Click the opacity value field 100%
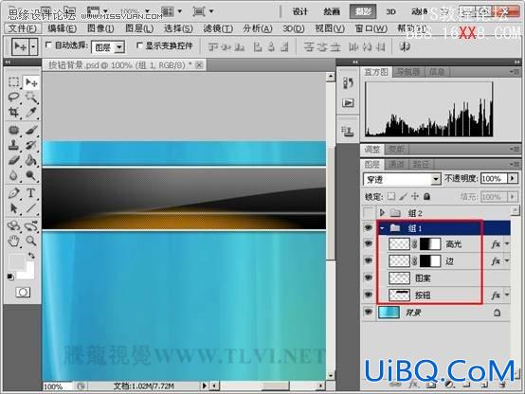This screenshot has width=525, height=394. pos(494,178)
